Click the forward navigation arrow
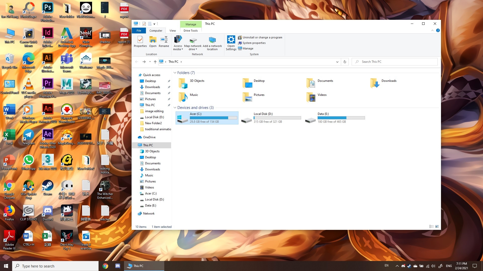Screen dimensions: 483x271 point(144,62)
